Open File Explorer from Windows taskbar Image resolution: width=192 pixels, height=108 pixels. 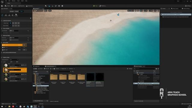pos(9,106)
